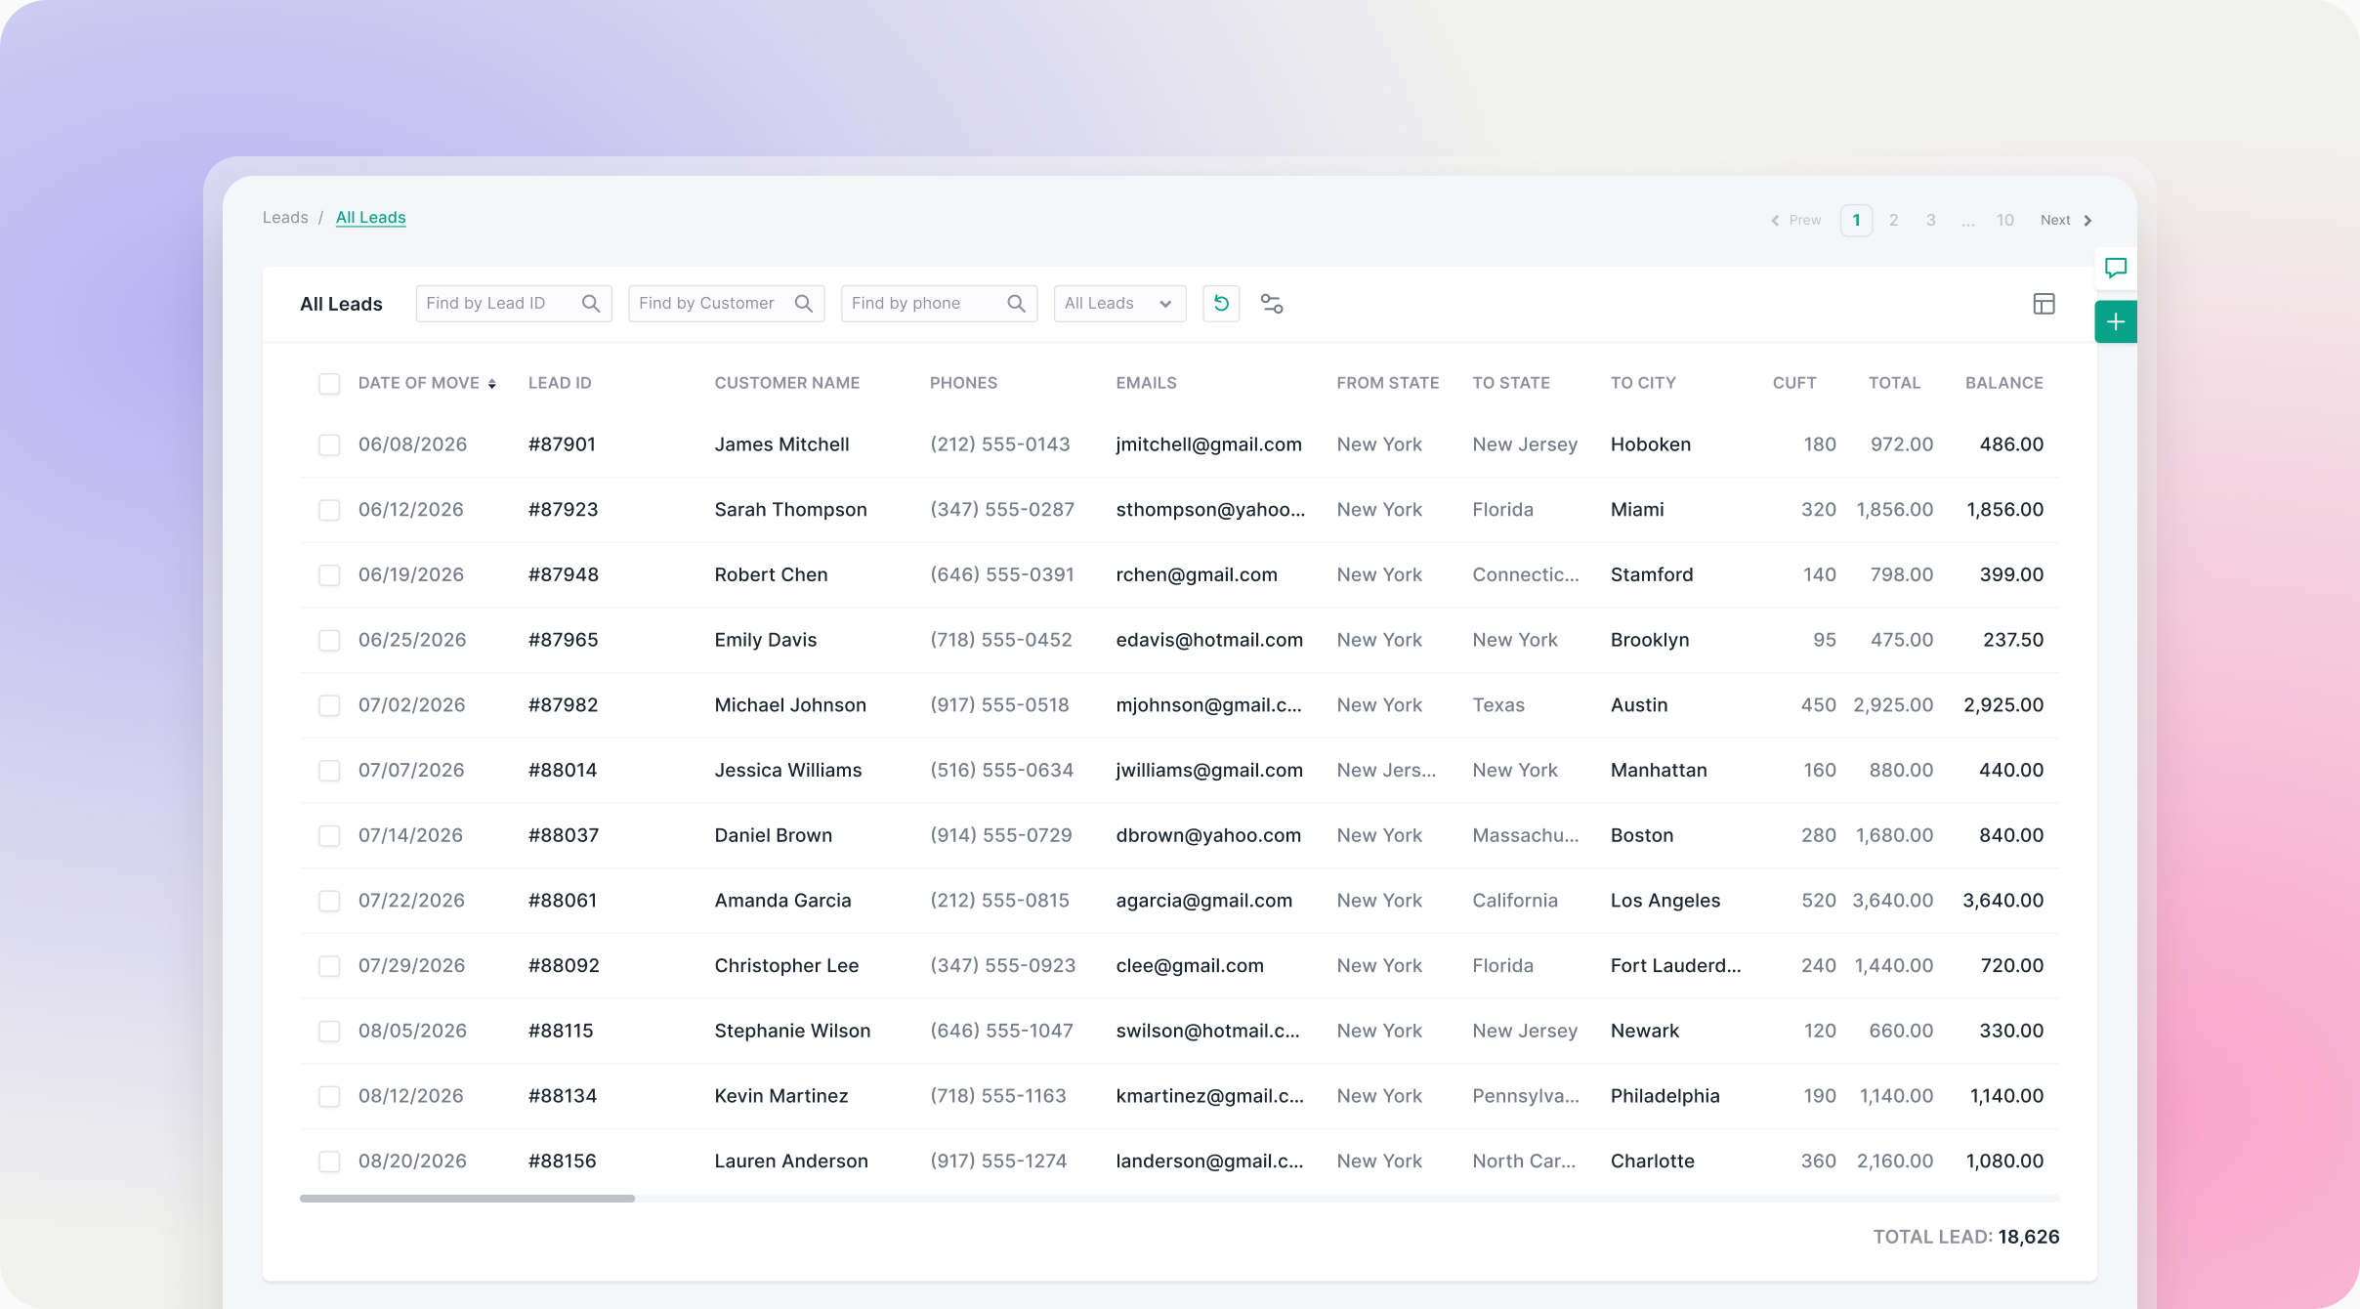Screen dimensions: 2360x1309
Task: Open lead ID #87901
Action: (x=562, y=444)
